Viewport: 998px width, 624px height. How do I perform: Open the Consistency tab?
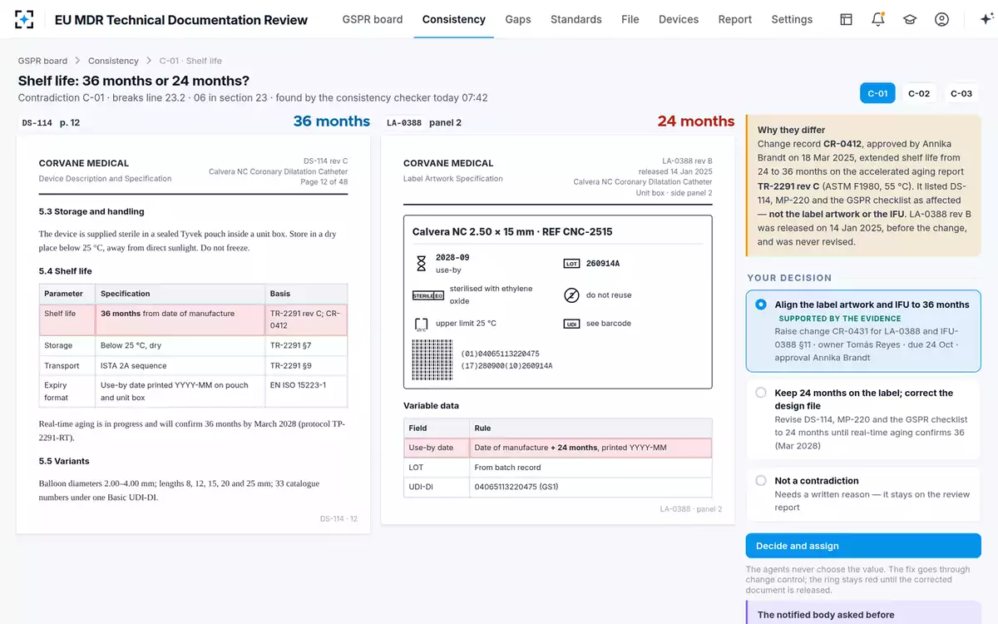[454, 19]
